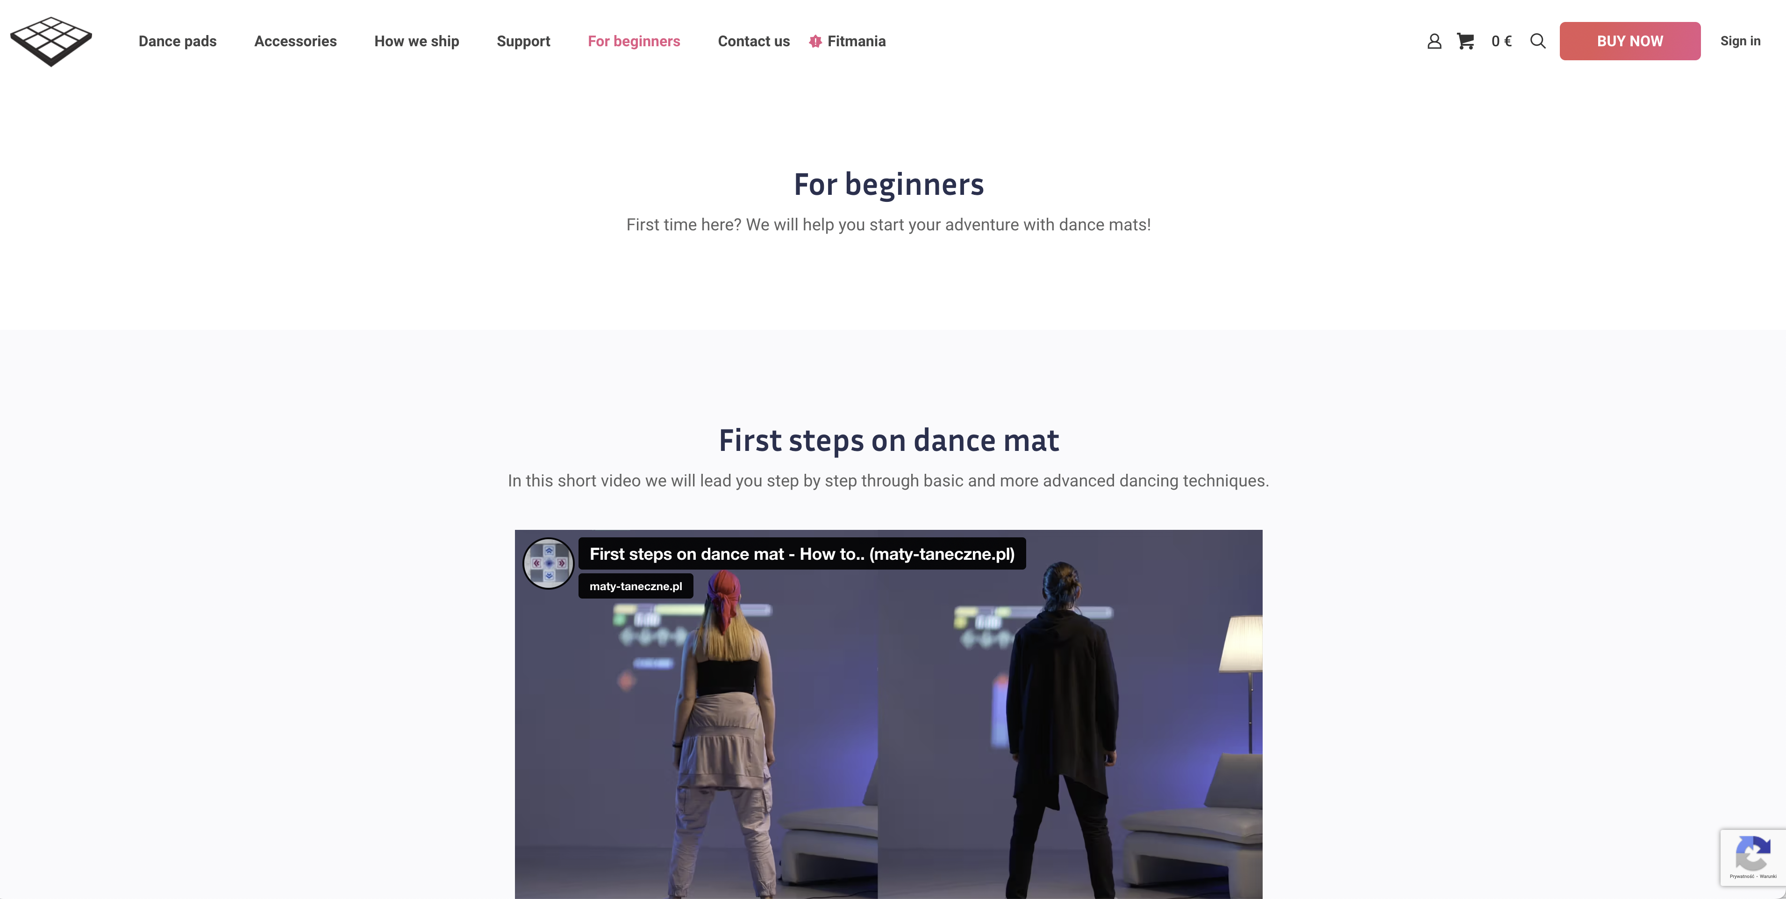Play the First steps dance mat video

tap(888, 714)
